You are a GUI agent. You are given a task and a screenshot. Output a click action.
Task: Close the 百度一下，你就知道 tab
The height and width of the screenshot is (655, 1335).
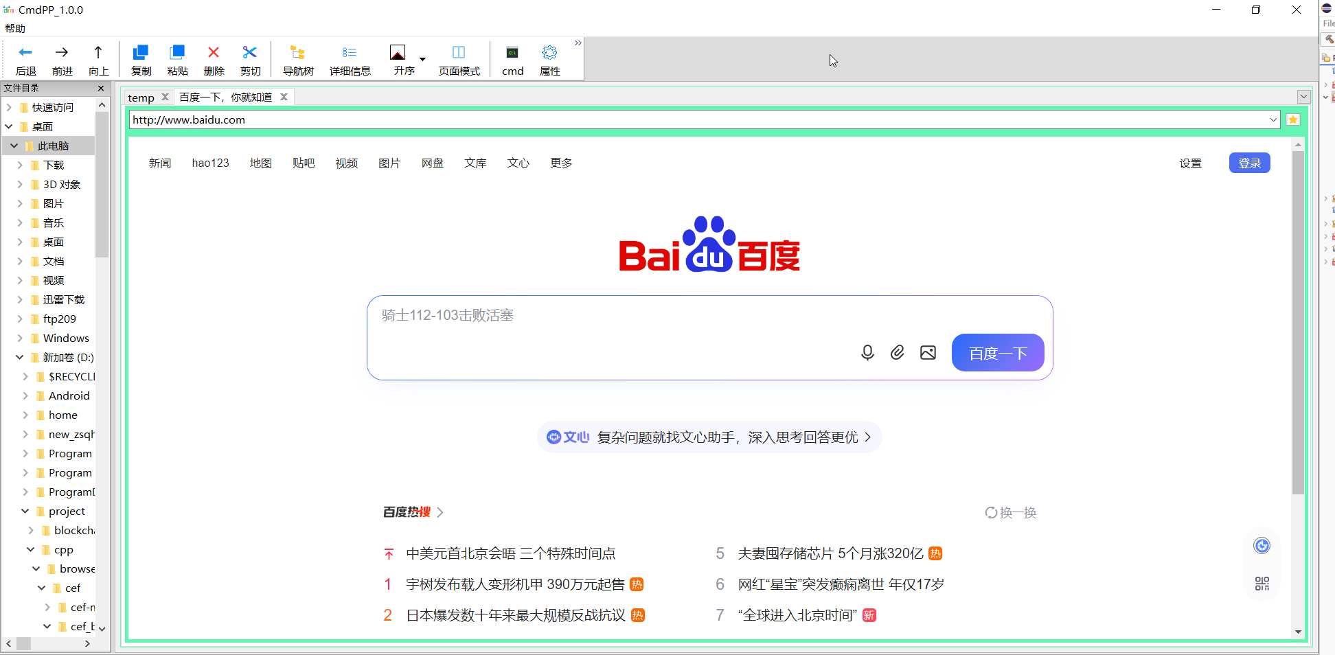(x=284, y=97)
